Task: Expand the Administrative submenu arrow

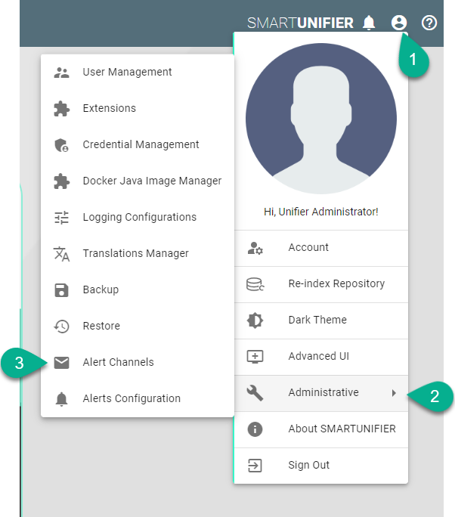Action: (394, 393)
